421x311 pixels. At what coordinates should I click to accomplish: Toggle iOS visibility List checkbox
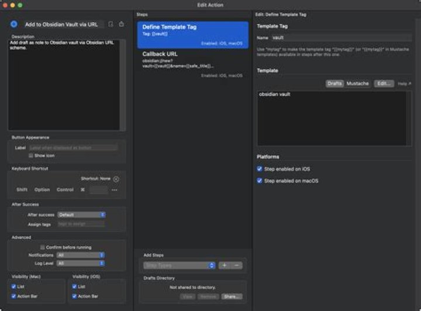coord(75,286)
